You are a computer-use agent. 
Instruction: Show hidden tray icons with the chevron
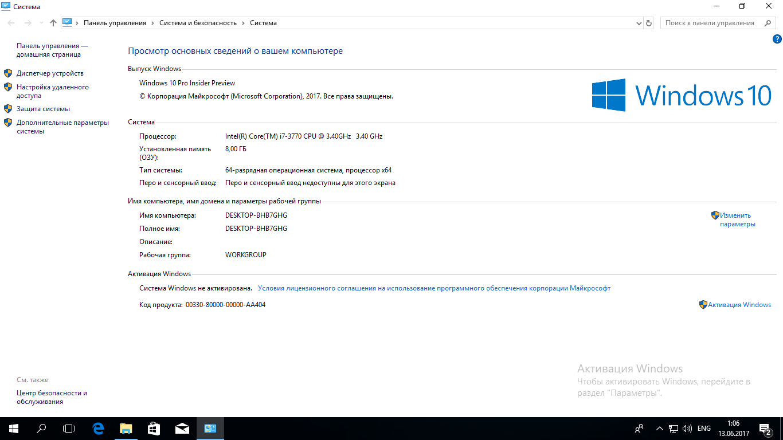660,429
